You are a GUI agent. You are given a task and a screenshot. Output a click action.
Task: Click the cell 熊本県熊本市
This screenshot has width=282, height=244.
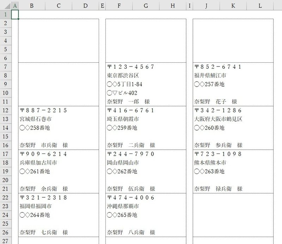coord(210,163)
